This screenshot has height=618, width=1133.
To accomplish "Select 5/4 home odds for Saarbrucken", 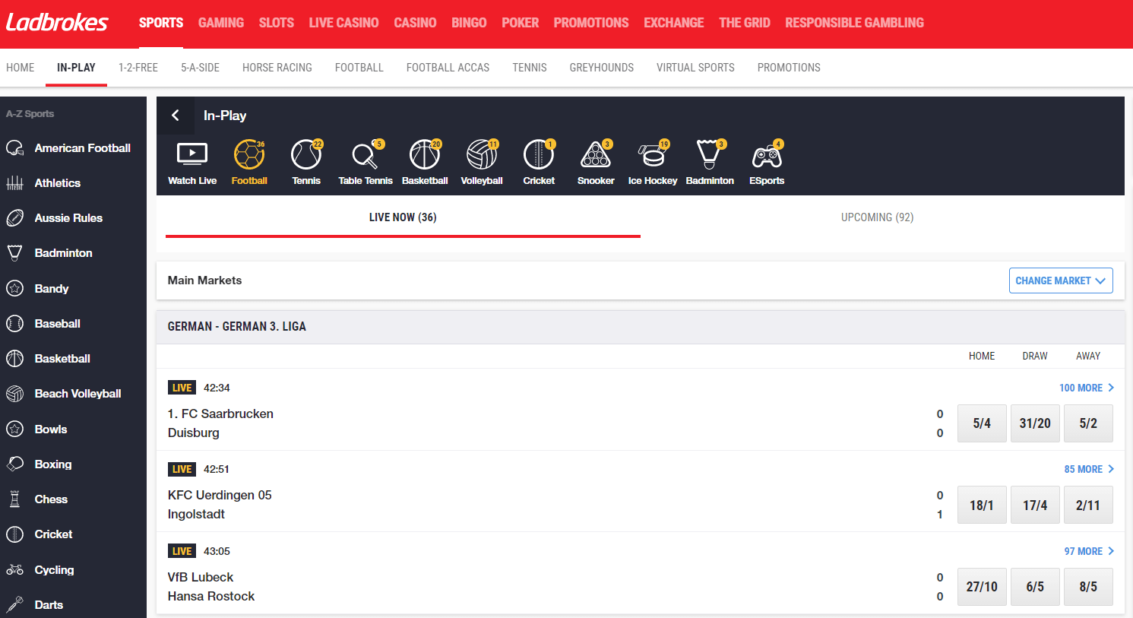I will 982,423.
